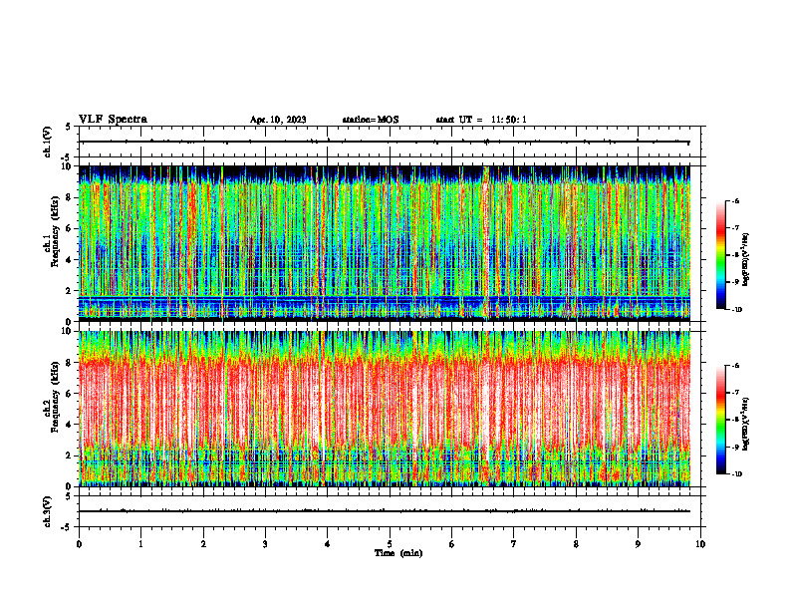Viewport: 789px width, 610px height.
Task: Click the "2" kHz tick of ch.2 spectrogram
Action: [70, 457]
